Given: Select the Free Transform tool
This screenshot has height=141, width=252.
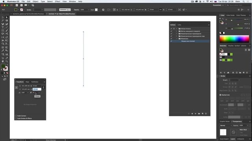Looking at the screenshot, I should (x=7, y=40).
